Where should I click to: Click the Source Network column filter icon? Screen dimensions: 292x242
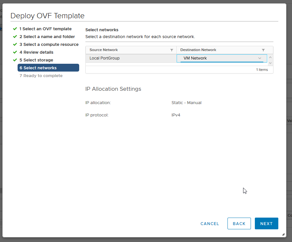[172, 50]
